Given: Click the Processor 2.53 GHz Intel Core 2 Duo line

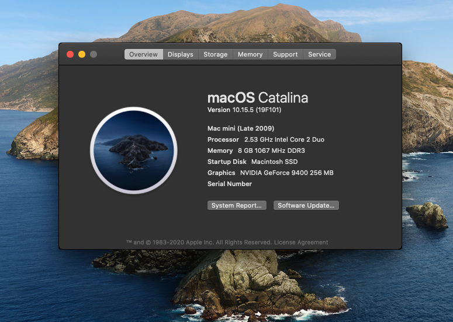Looking at the screenshot, I should coord(266,139).
